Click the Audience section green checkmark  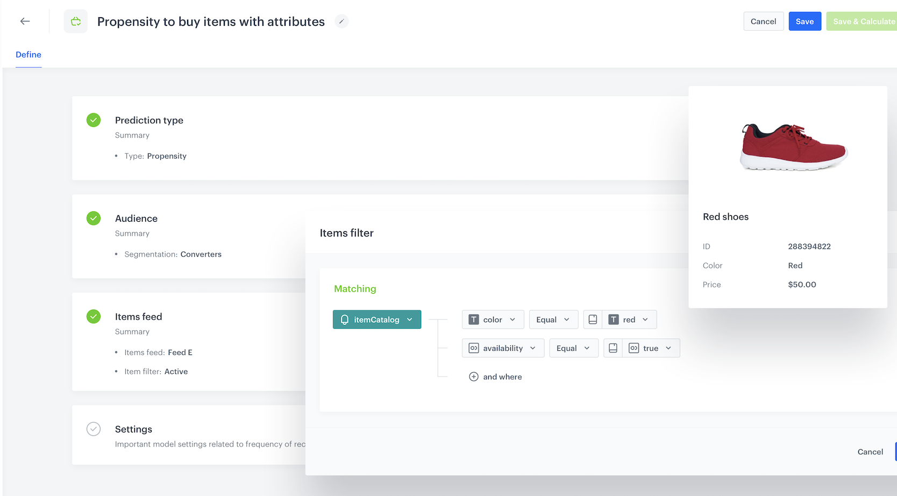click(x=94, y=218)
